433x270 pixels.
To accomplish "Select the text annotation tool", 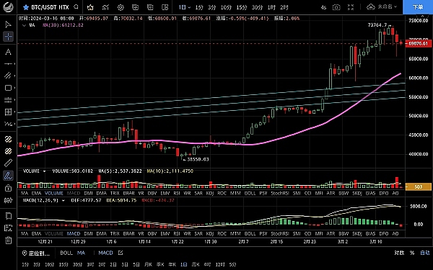I will click(x=8, y=52).
